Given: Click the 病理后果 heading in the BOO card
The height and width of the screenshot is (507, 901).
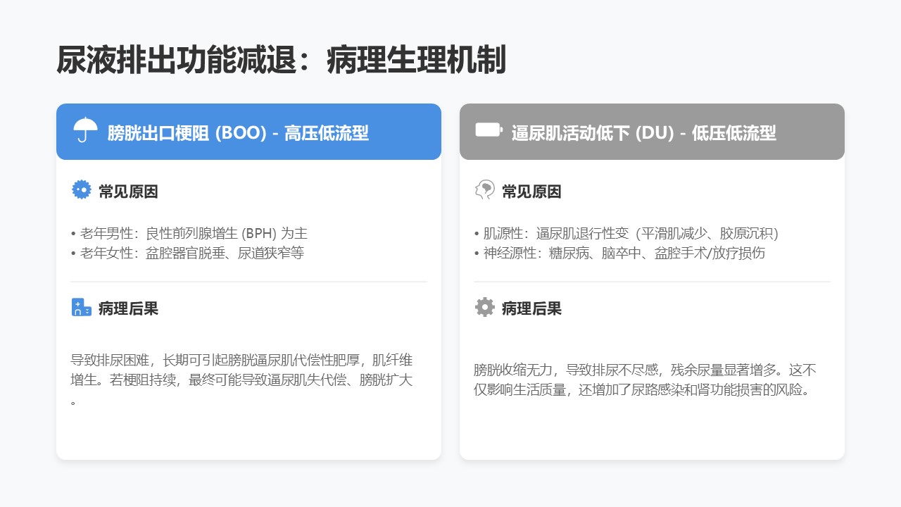Looking at the screenshot, I should click(x=128, y=308).
